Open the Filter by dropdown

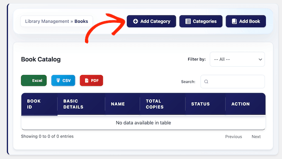pos(237,59)
